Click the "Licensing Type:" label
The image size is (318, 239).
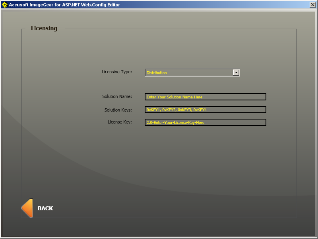[x=116, y=72]
